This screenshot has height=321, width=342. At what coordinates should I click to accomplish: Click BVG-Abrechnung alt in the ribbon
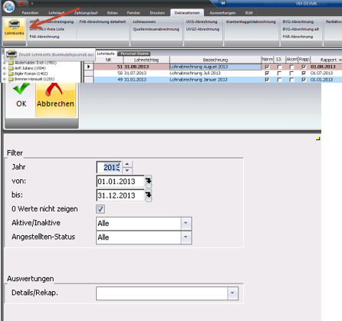(x=301, y=29)
